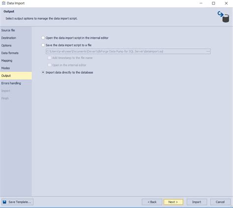Start import with the Import button
Viewport: 233px width, 208px height.
click(x=197, y=202)
